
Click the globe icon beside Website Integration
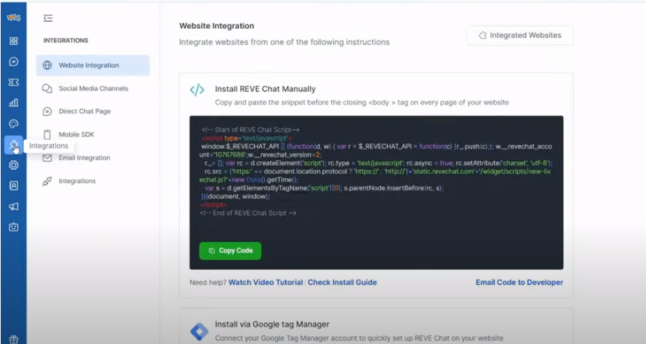(47, 65)
